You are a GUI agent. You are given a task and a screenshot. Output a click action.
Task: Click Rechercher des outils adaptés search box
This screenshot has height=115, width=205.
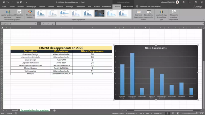tap(150, 6)
